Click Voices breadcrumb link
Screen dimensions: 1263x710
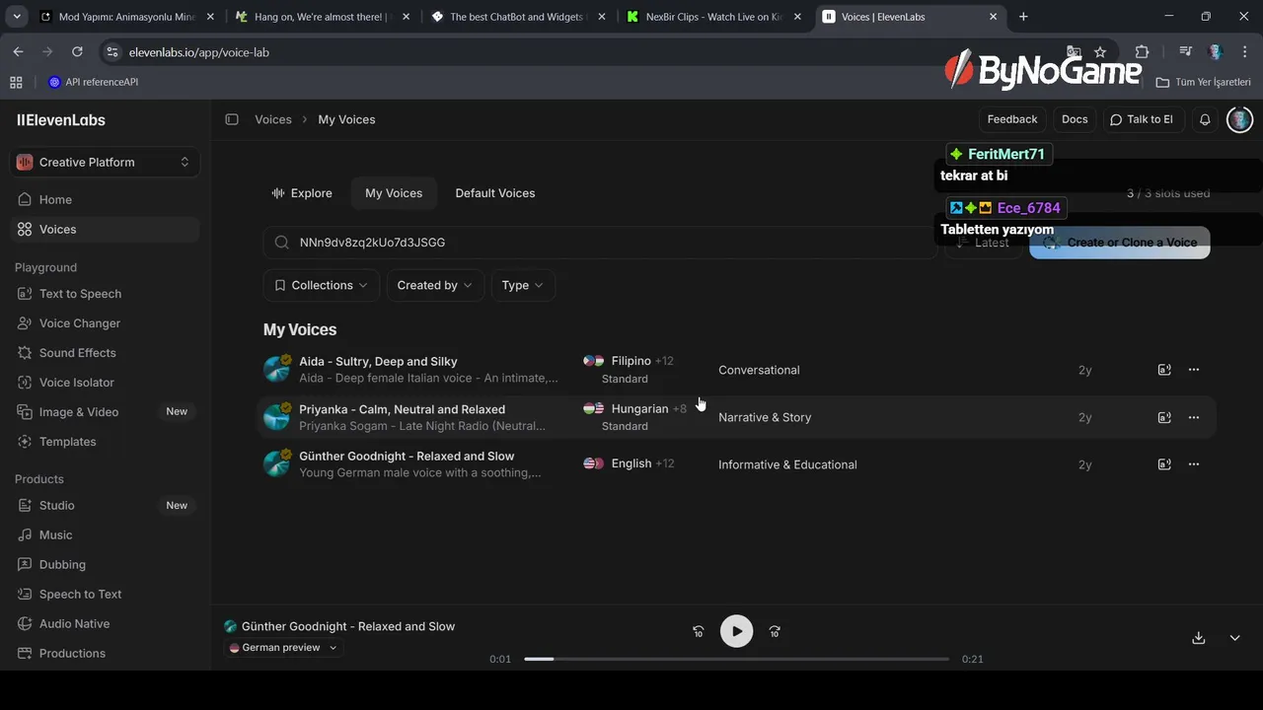[273, 119]
